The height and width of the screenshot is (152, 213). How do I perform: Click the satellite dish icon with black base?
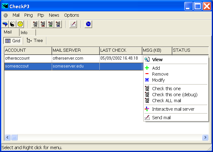click(x=35, y=24)
